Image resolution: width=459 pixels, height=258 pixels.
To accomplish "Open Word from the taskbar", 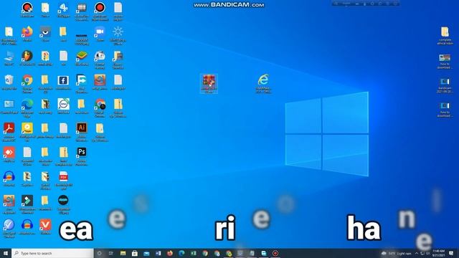I will pyautogui.click(x=158, y=253).
